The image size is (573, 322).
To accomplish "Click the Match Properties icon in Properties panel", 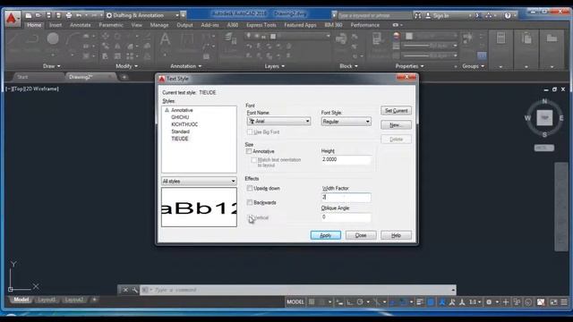I will [377, 38].
